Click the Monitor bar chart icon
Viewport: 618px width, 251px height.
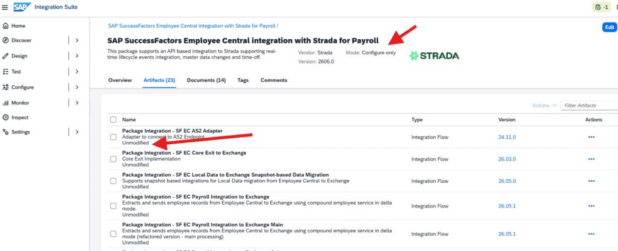pos(5,103)
